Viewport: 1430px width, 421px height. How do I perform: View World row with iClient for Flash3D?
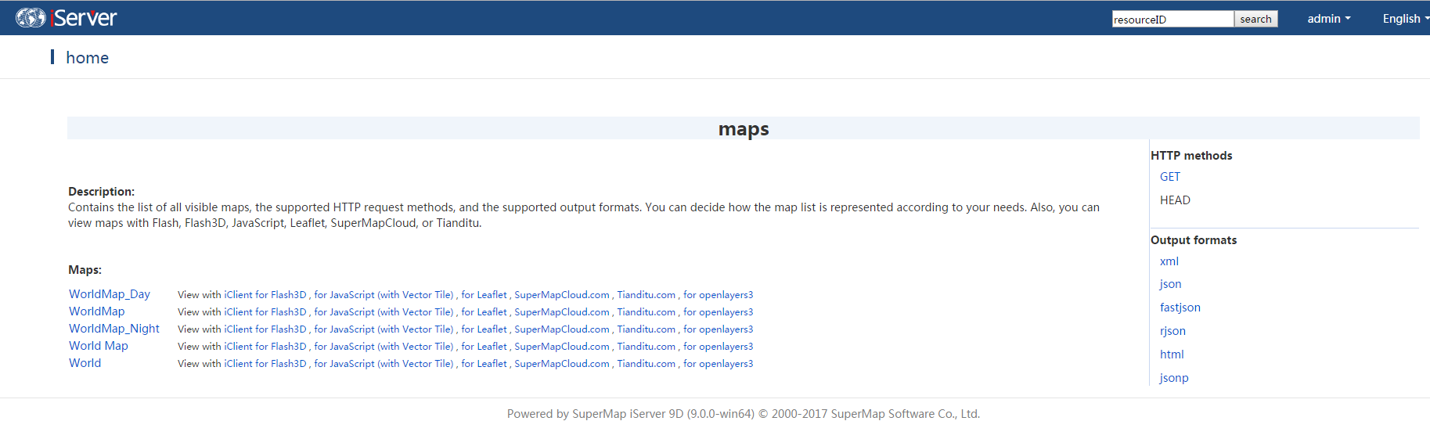tap(265, 364)
